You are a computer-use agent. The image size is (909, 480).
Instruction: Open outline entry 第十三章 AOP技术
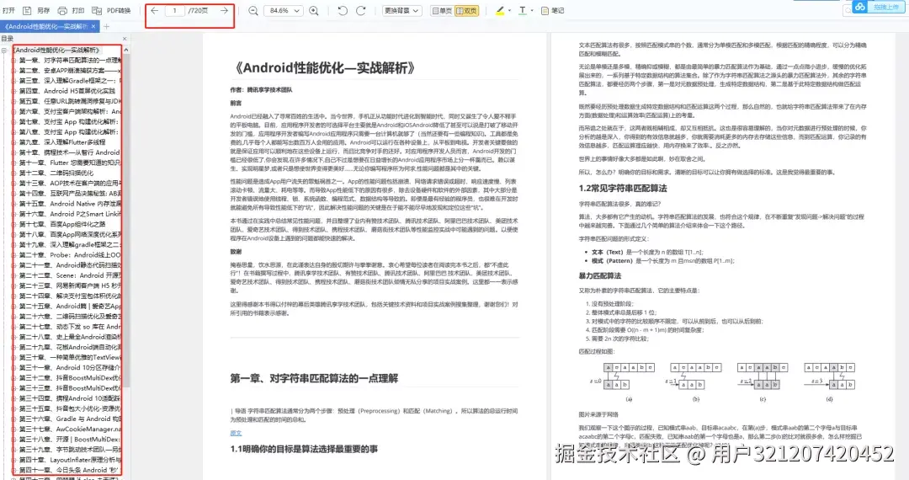click(70, 184)
